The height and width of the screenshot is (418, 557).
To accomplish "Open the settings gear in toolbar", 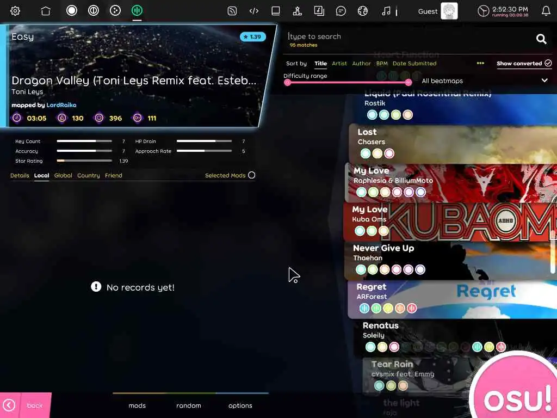I will pos(15,11).
